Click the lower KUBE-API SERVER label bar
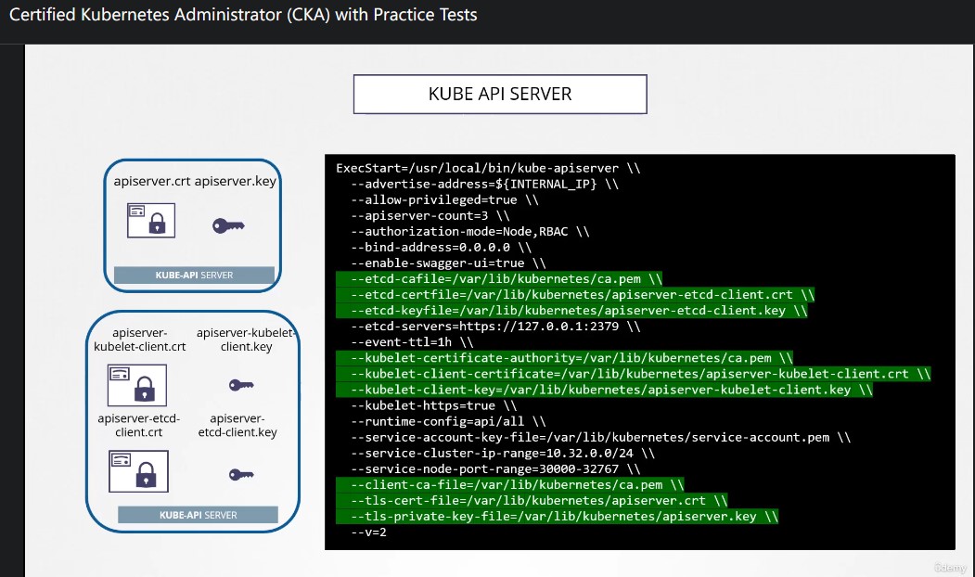Viewport: 975px width, 577px height. 198,515
